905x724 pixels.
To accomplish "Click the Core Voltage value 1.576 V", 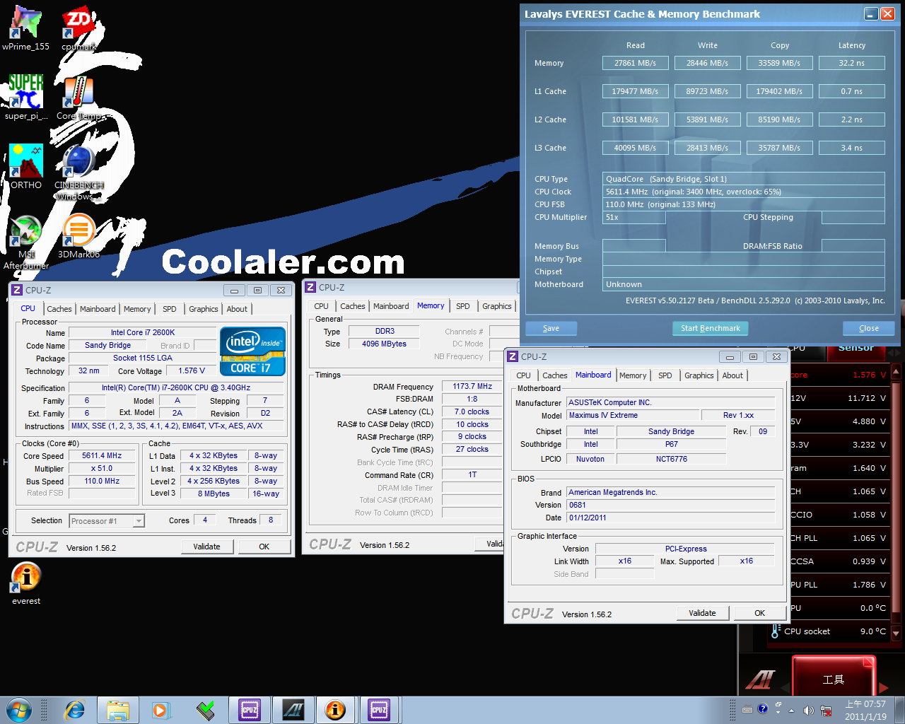I will tap(192, 370).
